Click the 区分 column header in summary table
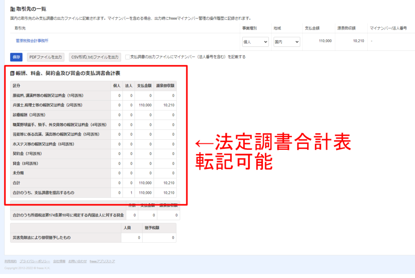 click(17, 86)
